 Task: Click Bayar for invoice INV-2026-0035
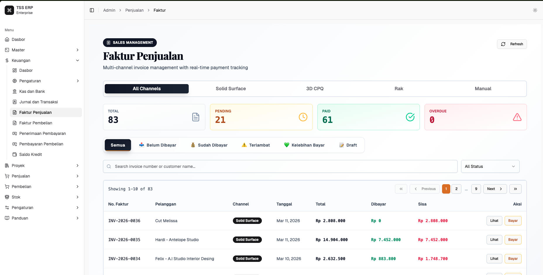(513, 240)
